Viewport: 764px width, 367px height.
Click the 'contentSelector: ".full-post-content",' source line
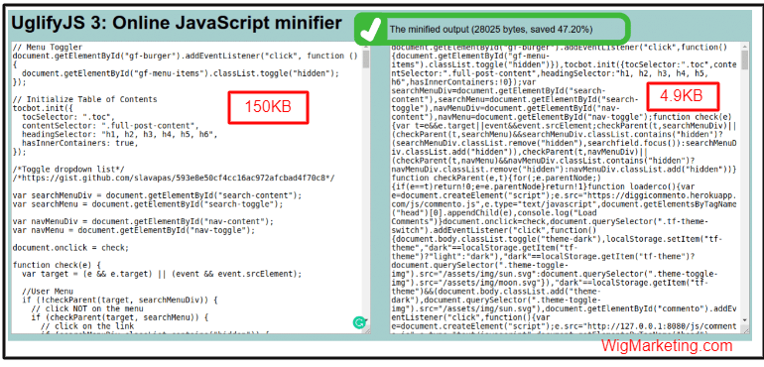(110, 126)
